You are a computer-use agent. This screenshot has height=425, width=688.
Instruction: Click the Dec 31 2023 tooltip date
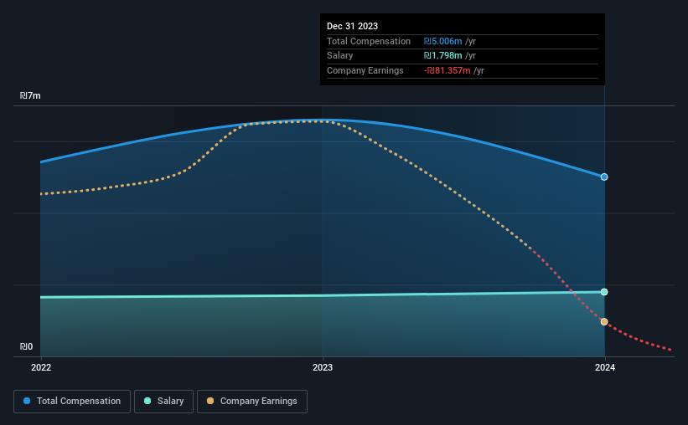coord(352,26)
